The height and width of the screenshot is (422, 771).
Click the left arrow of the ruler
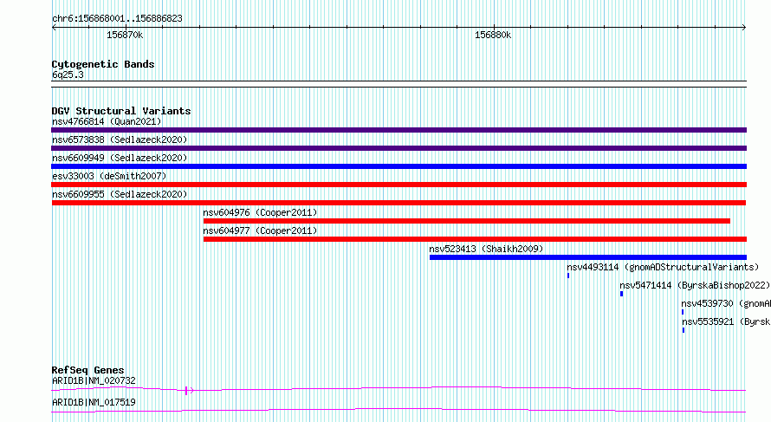(x=54, y=28)
